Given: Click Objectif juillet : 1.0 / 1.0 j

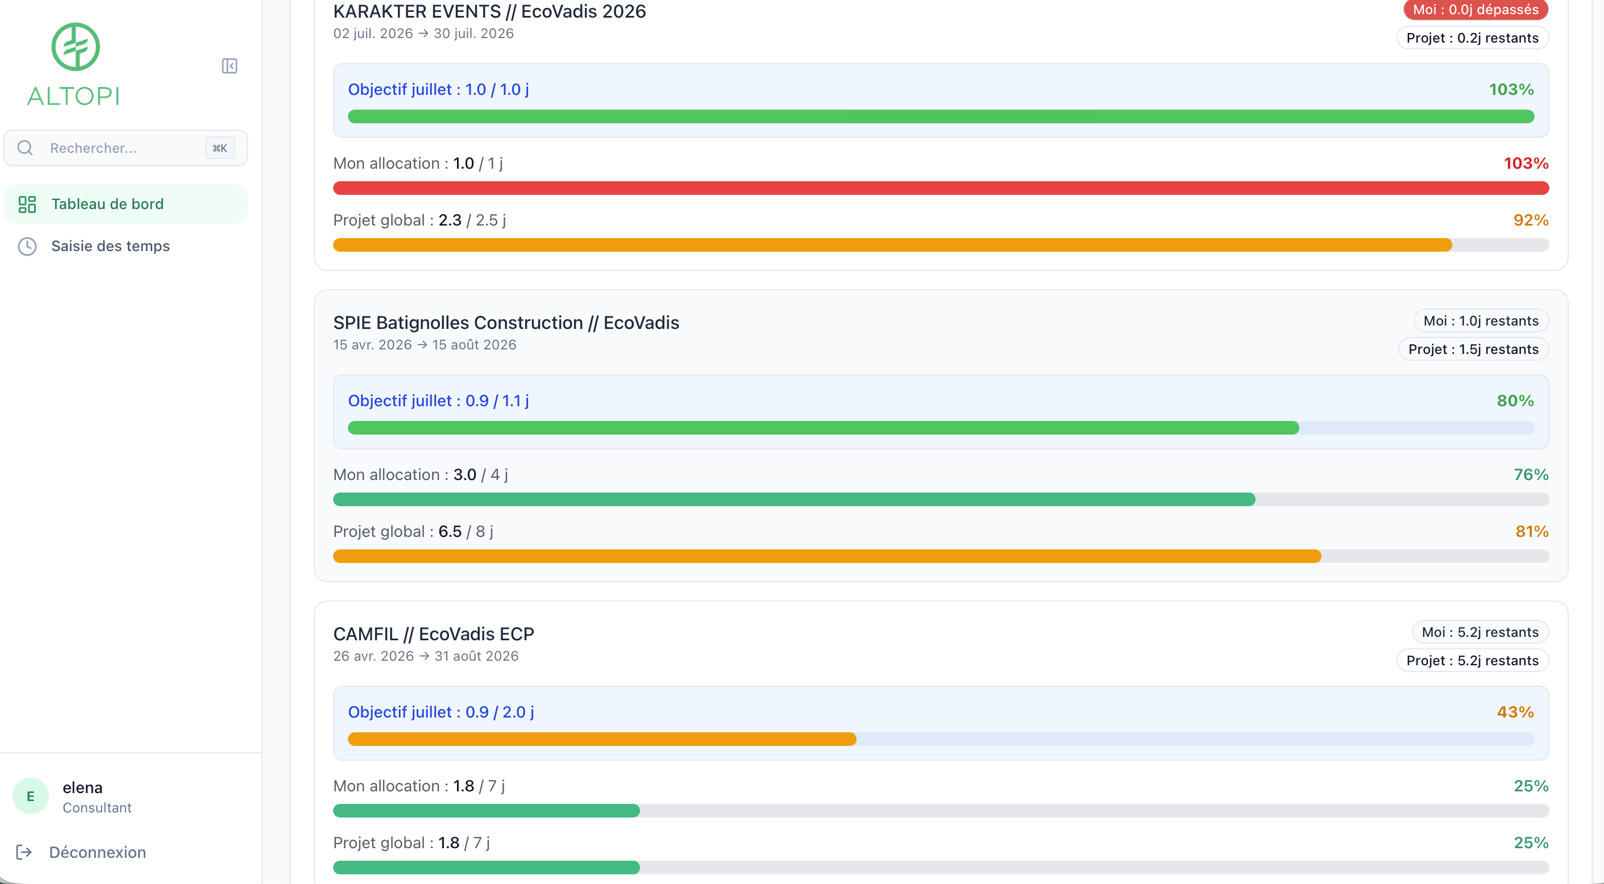Looking at the screenshot, I should click(438, 90).
